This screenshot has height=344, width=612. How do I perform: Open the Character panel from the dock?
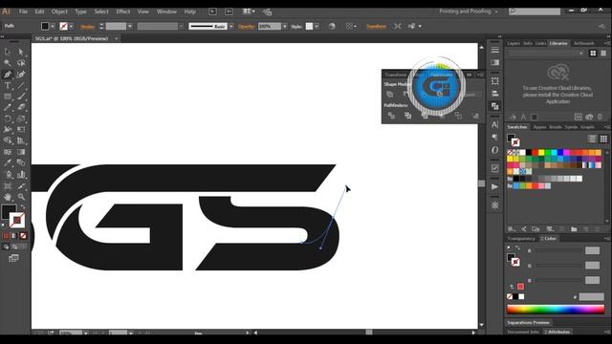495,125
